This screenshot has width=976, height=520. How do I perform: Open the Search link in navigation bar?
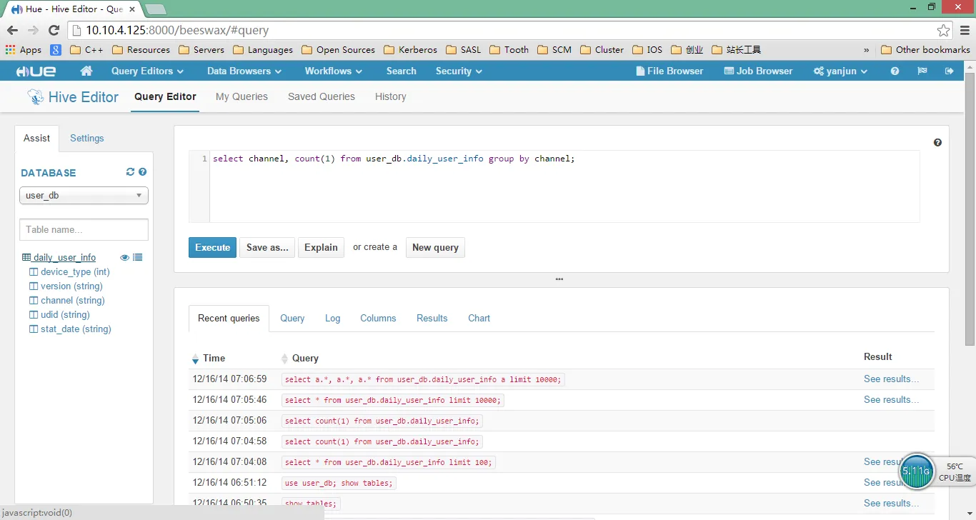point(401,71)
